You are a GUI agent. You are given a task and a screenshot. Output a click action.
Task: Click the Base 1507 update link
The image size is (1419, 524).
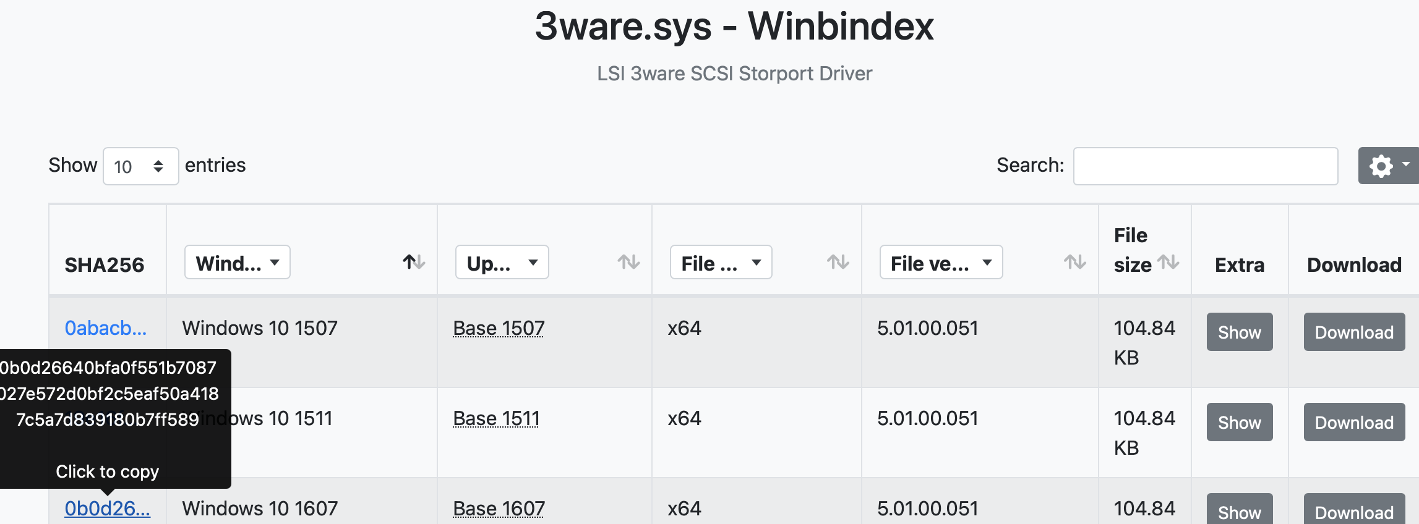(499, 328)
